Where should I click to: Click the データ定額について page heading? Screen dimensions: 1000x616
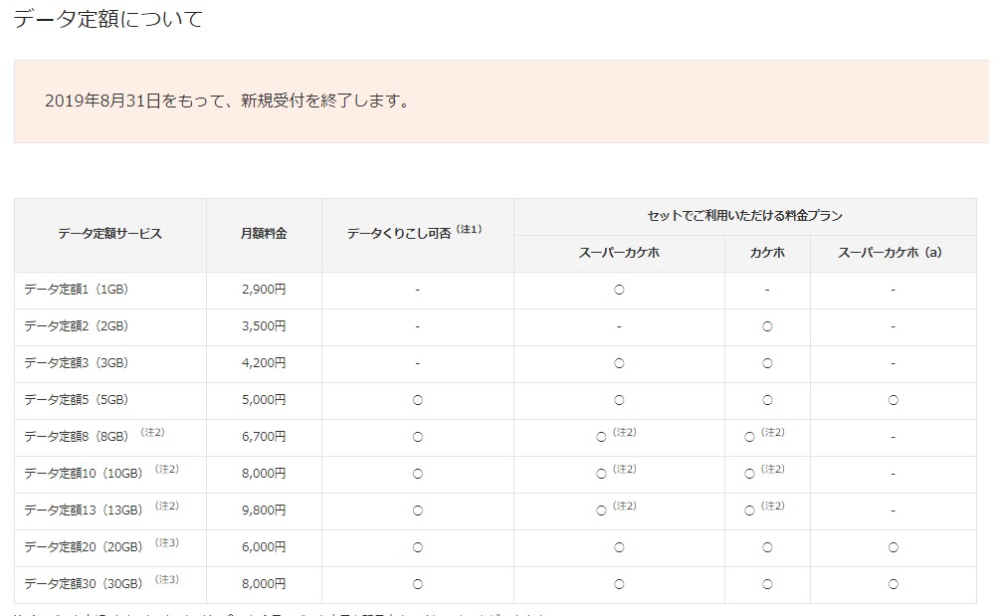tap(108, 19)
